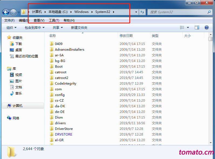This screenshot has width=215, height=159.
Task: Select the catroot2 folder icon
Action: (51, 78)
